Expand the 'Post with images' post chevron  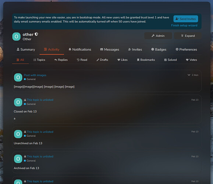189,75
